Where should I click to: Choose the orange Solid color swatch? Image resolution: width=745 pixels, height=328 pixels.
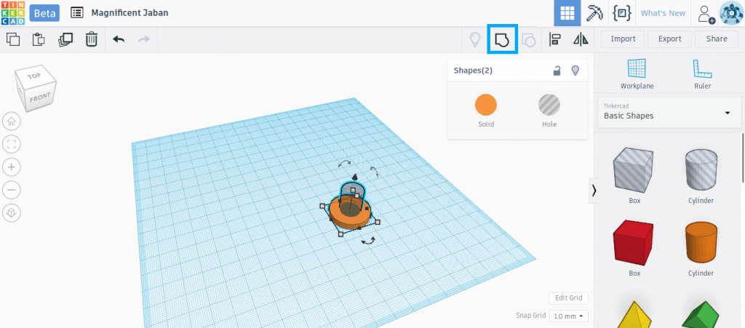(485, 105)
